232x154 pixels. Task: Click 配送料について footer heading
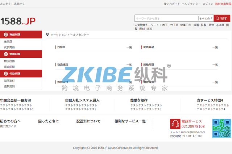(x=88, y=121)
